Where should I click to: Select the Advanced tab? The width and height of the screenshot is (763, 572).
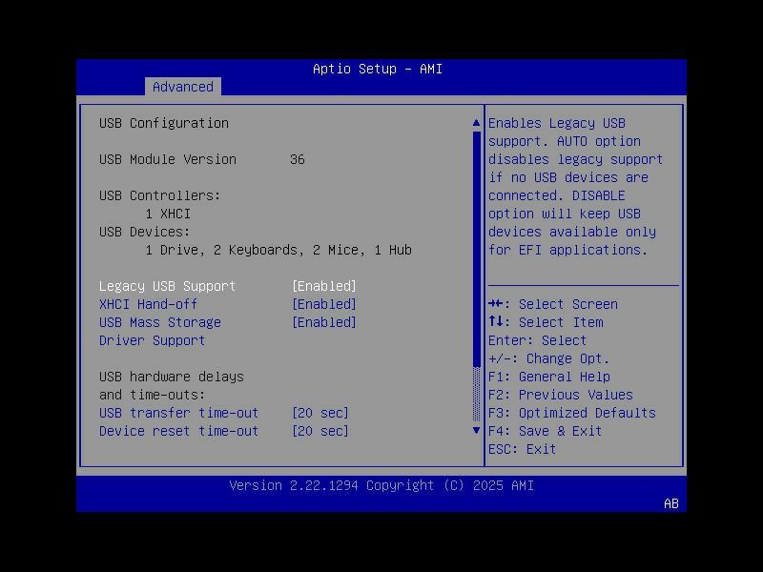tap(182, 87)
